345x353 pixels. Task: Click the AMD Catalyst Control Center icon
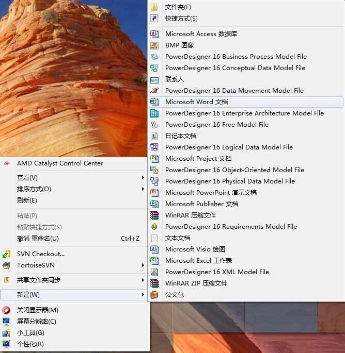pos(7,163)
